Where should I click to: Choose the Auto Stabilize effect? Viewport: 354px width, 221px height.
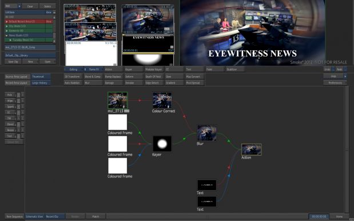click(x=73, y=83)
